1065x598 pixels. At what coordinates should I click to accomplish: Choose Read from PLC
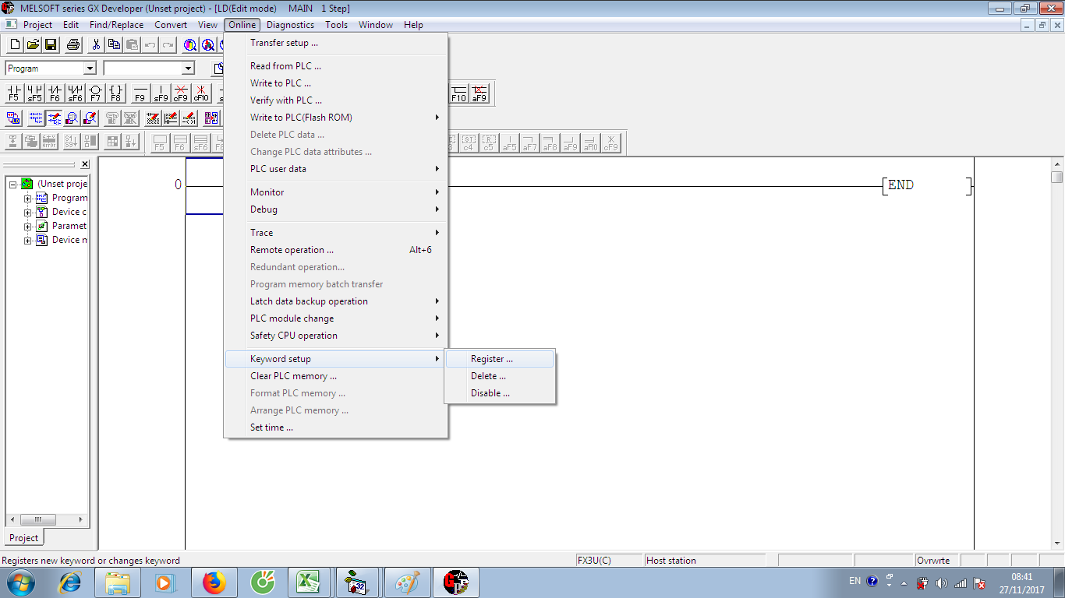pos(335,66)
